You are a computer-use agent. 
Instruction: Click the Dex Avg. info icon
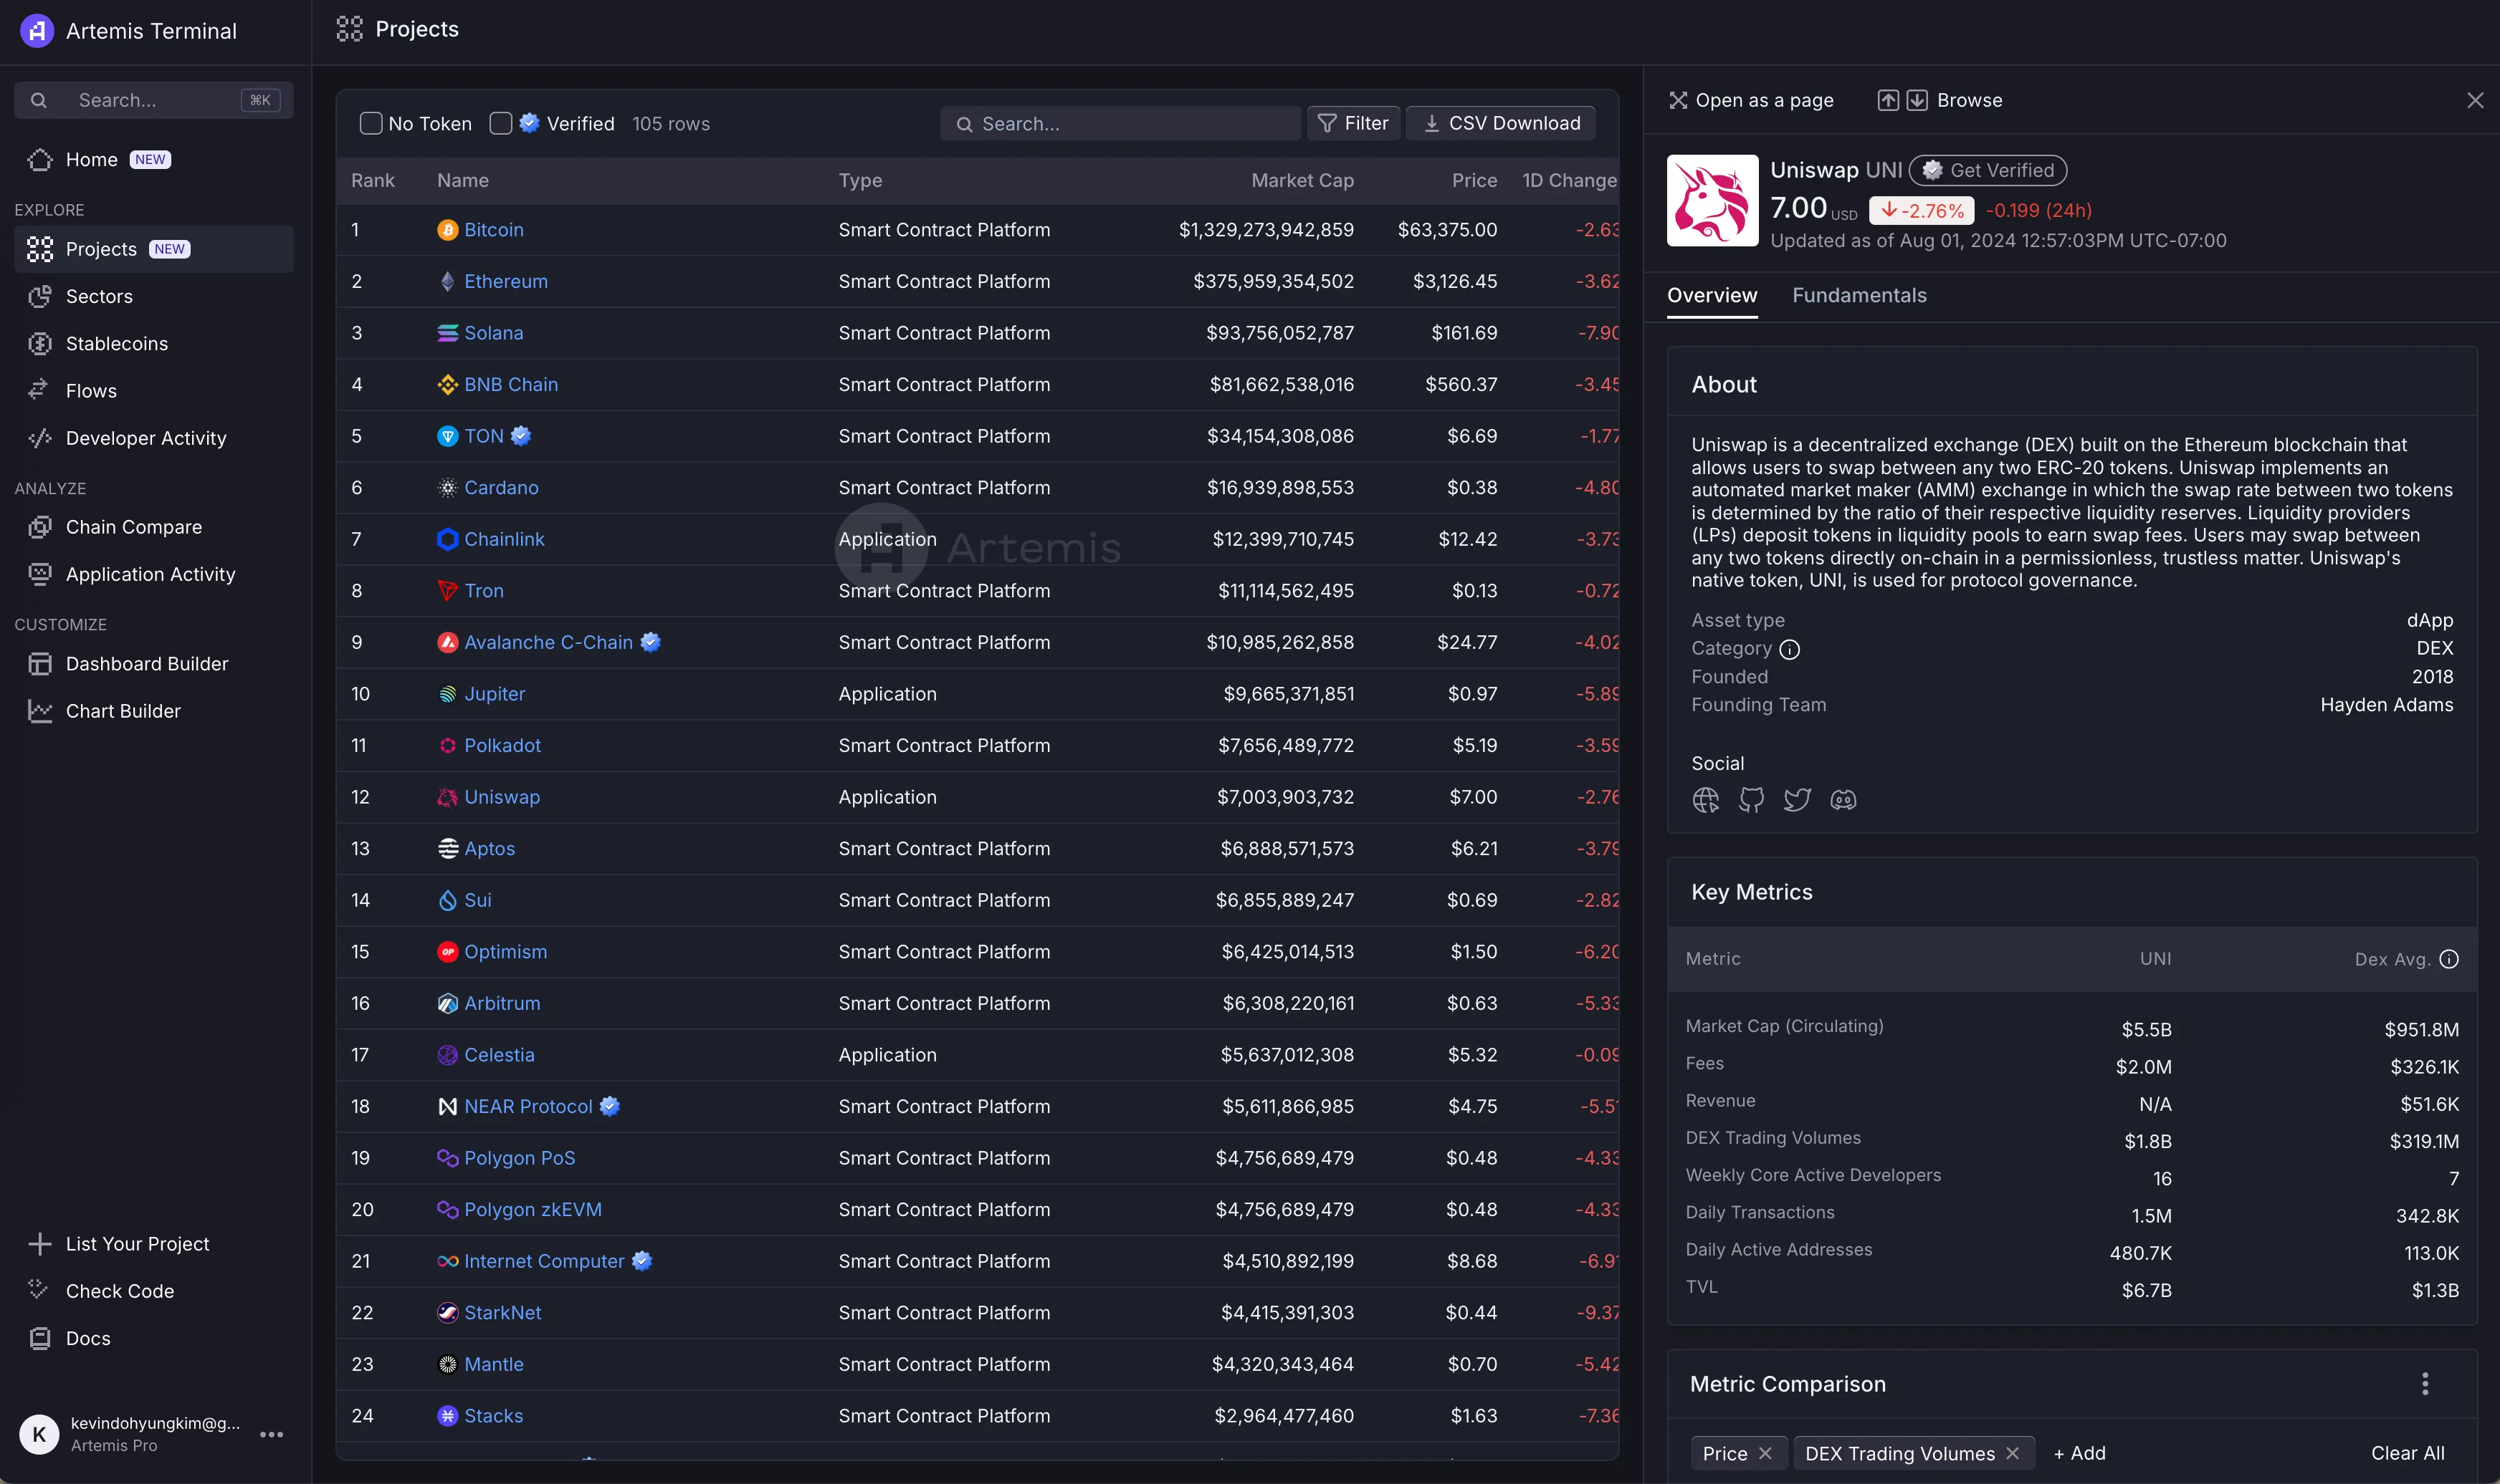[2449, 959]
